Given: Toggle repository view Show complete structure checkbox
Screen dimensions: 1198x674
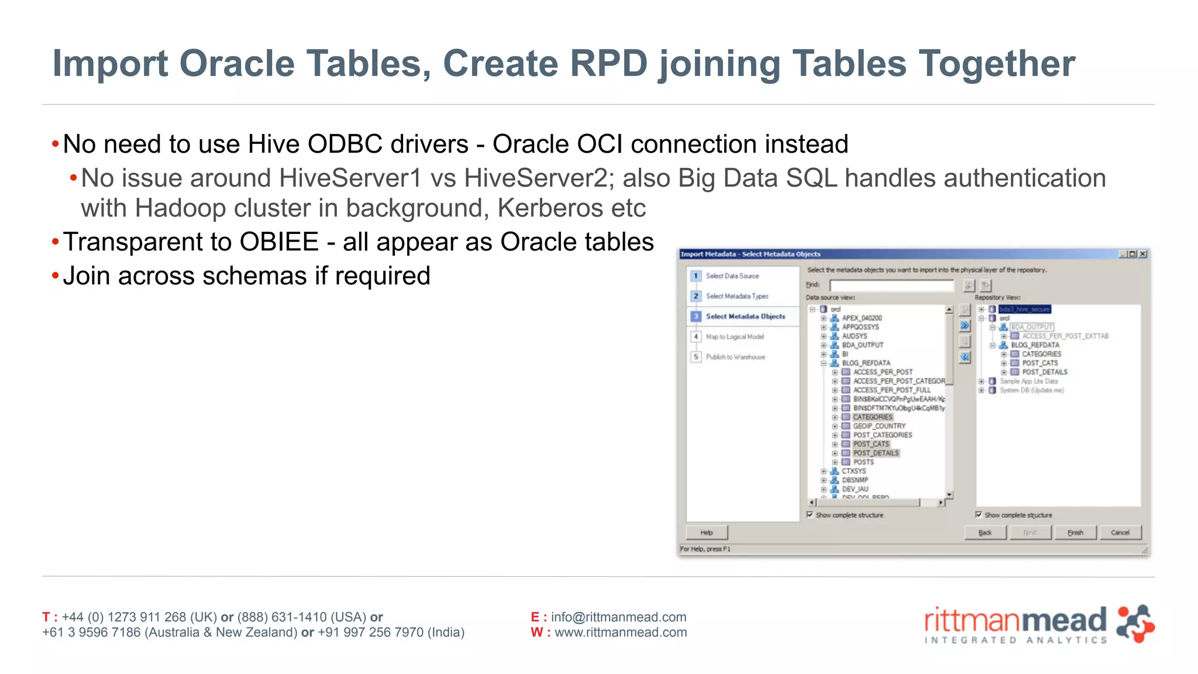Looking at the screenshot, I should tap(979, 515).
